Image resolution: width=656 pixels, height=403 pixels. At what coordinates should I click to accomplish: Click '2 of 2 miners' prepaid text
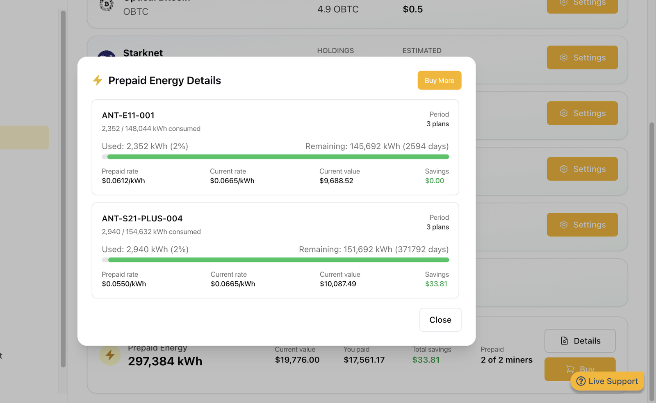point(506,360)
